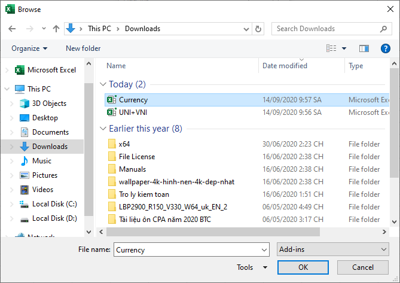
Task: Open the Organize menu
Action: pos(29,48)
